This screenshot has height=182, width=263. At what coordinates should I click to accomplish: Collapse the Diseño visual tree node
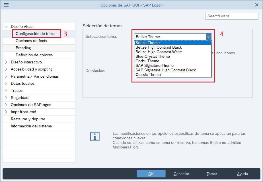(6, 26)
